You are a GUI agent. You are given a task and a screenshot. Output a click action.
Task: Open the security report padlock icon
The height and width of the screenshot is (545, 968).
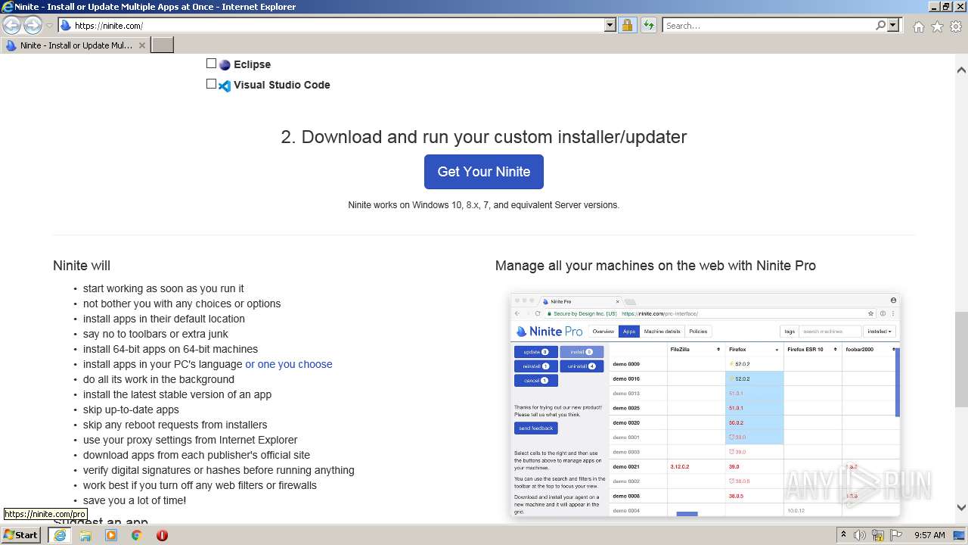(x=627, y=25)
